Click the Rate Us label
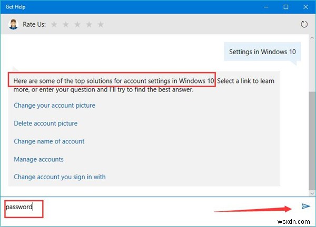This screenshot has height=227, width=316. pos(34,24)
